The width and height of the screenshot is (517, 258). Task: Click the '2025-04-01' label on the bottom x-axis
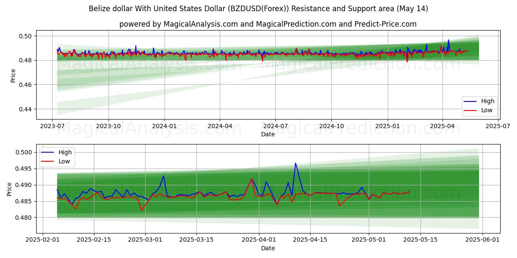259,240
